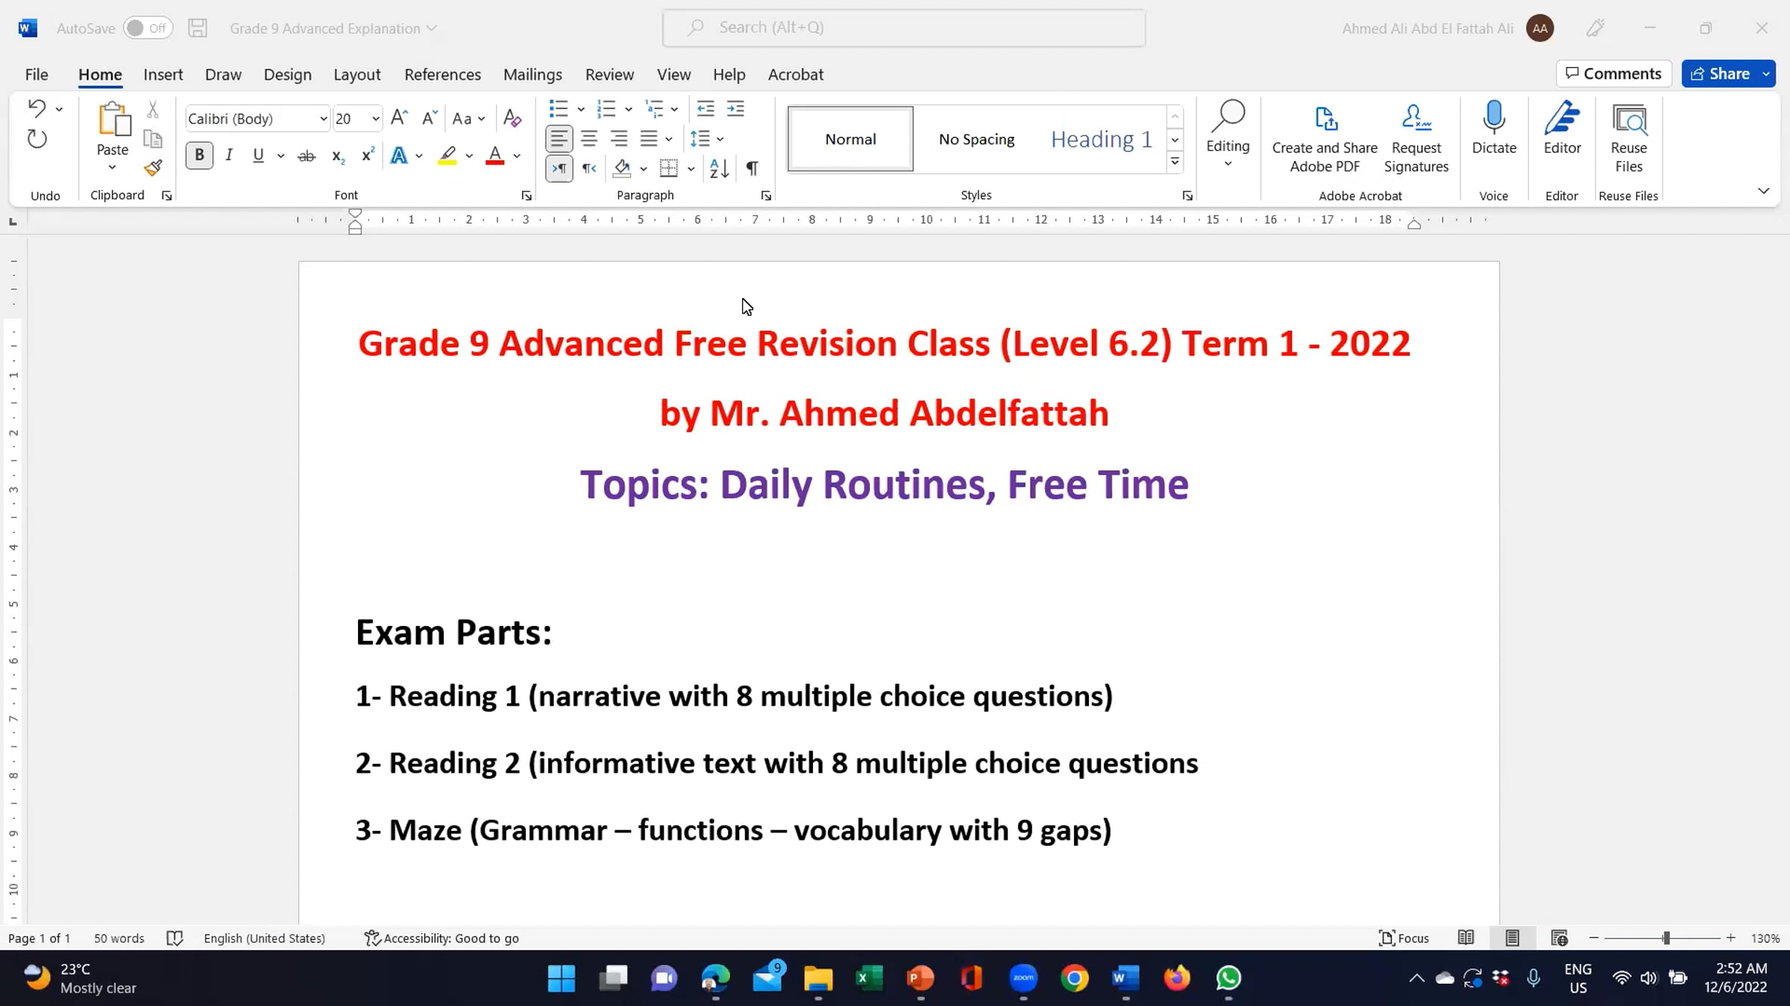Apply the Heading 1 style
This screenshot has height=1006, width=1790.
tap(1101, 139)
